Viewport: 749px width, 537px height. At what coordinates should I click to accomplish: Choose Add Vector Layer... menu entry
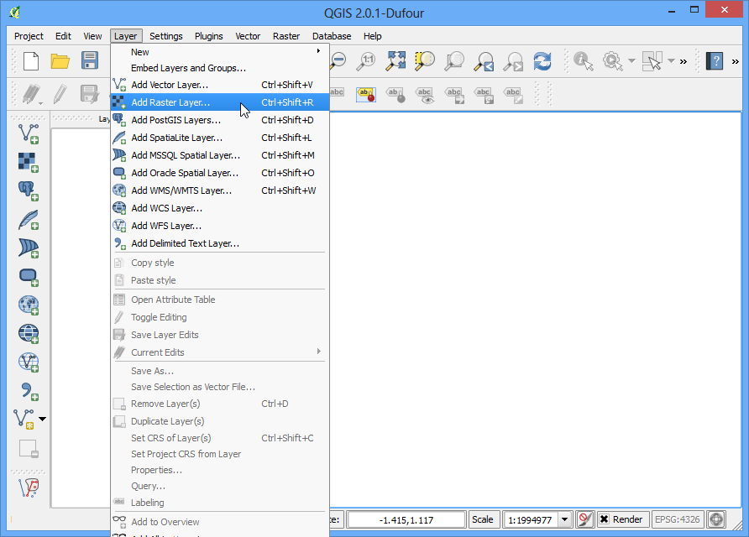(x=220, y=85)
